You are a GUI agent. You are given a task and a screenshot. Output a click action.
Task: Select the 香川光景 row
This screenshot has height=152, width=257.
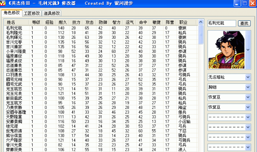point(101,145)
